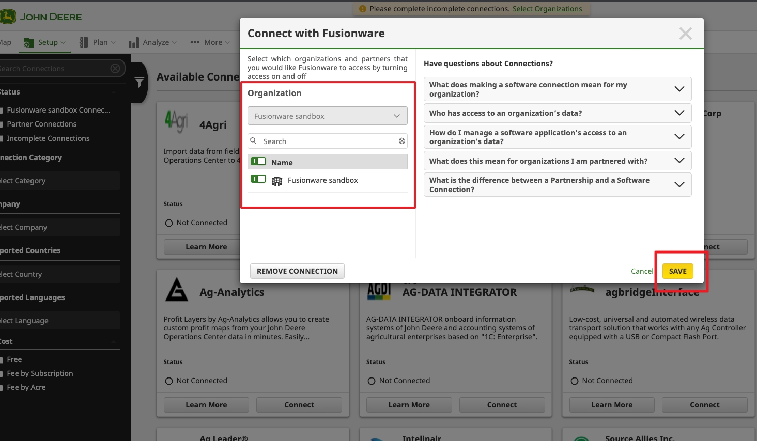Expand the Partnership vs Software Connection question
This screenshot has width=757, height=441.
point(557,185)
